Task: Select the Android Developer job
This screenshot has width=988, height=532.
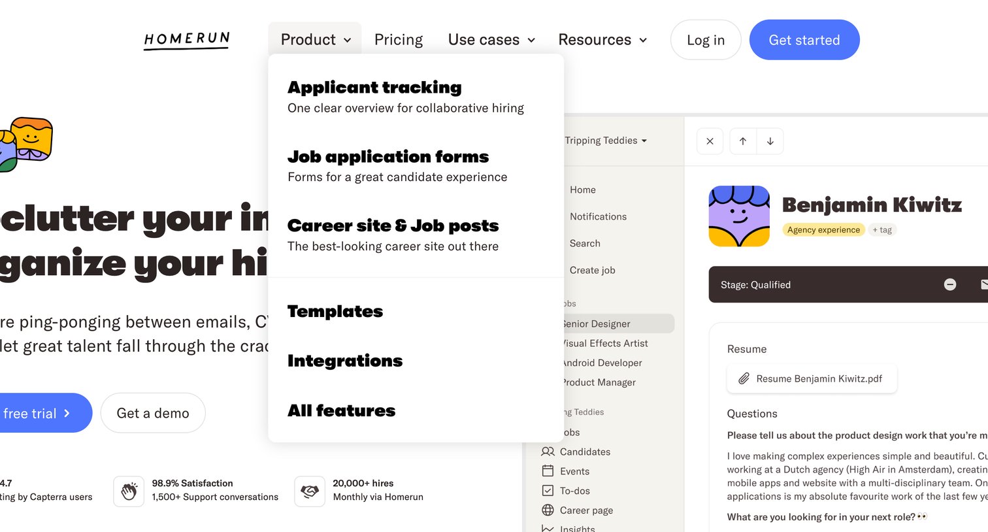Action: tap(602, 363)
